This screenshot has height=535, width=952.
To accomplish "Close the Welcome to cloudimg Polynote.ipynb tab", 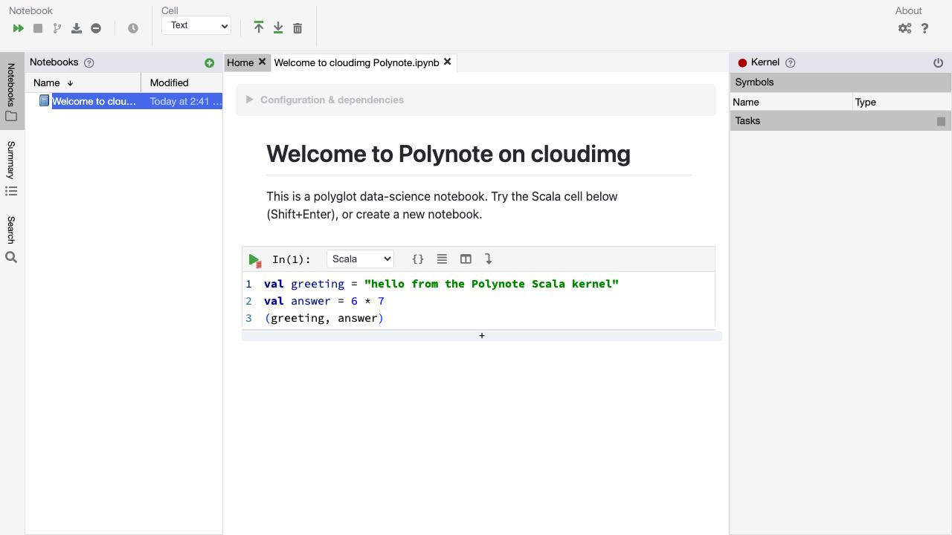I will click(x=447, y=62).
